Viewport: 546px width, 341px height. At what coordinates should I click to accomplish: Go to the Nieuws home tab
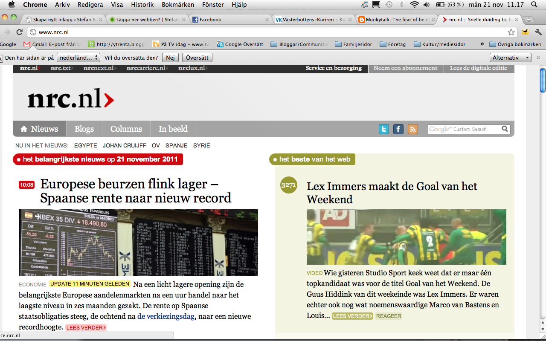click(39, 129)
